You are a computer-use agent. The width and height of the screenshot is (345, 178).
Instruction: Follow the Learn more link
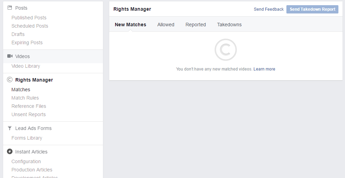264,69
